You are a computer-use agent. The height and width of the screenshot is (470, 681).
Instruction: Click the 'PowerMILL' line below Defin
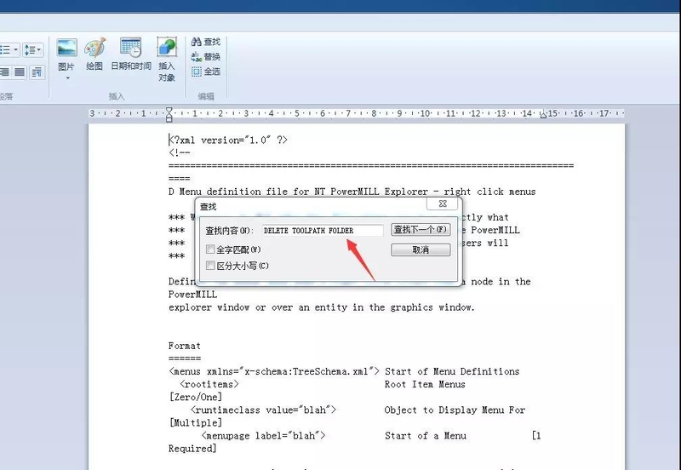click(x=193, y=295)
